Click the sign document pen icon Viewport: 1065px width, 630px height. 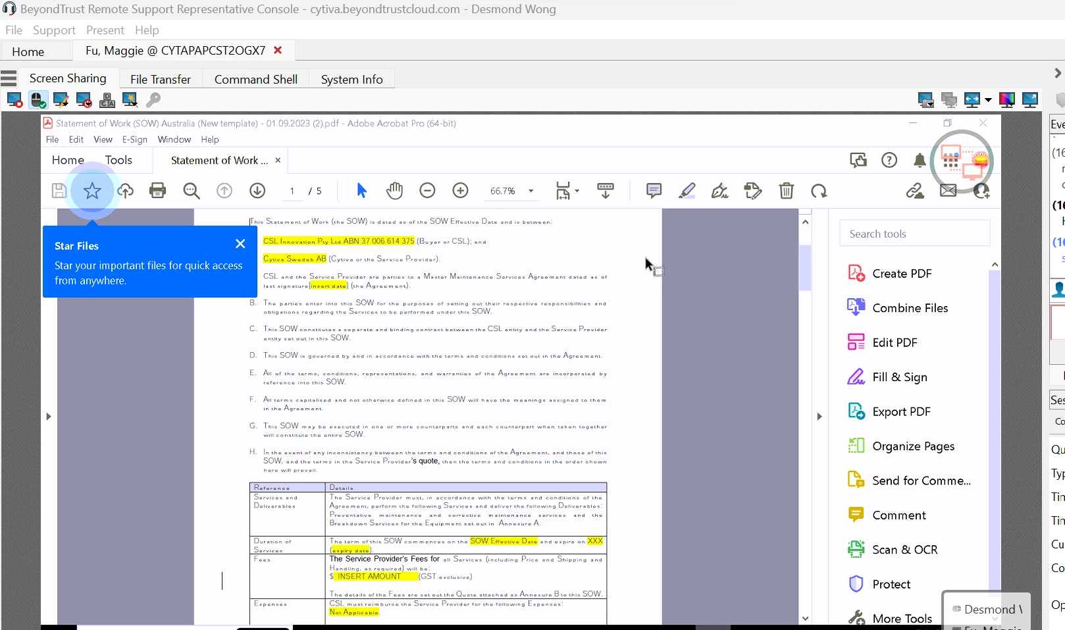coord(720,191)
